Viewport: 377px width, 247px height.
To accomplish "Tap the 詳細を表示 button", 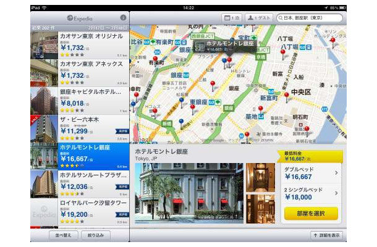I will point(326,235).
